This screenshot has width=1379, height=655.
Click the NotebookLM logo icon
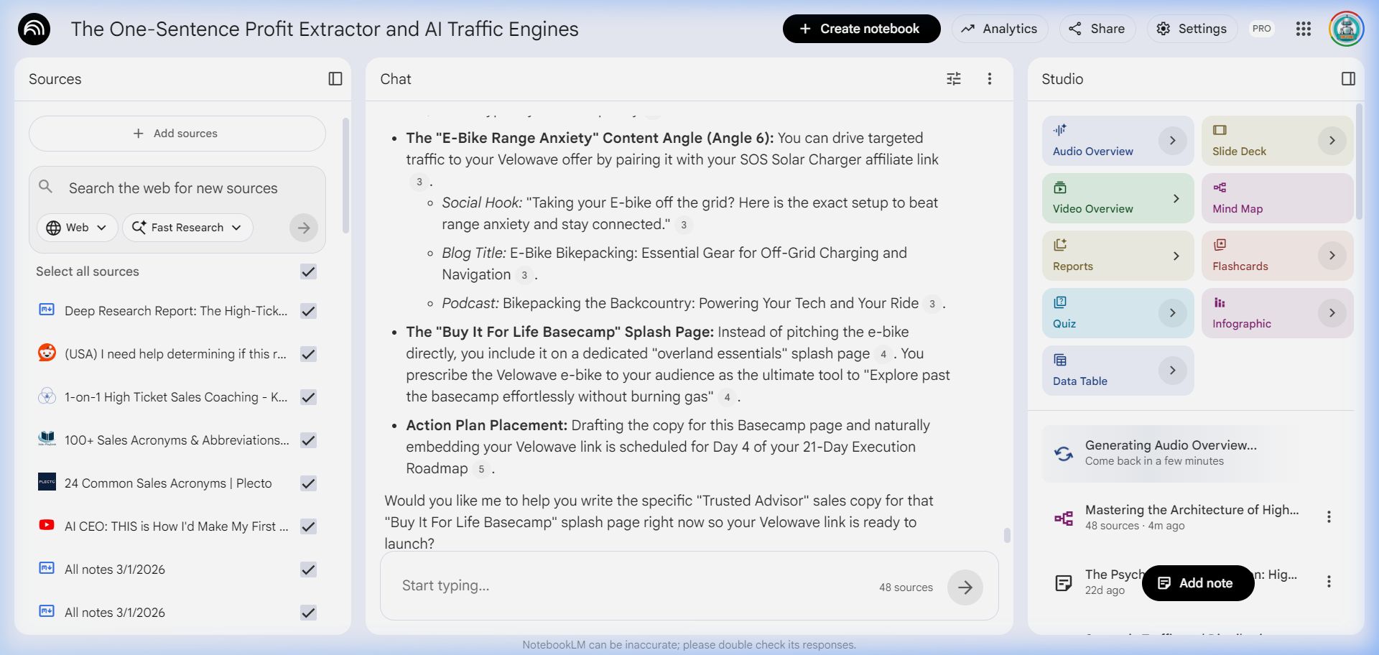pyautogui.click(x=34, y=29)
